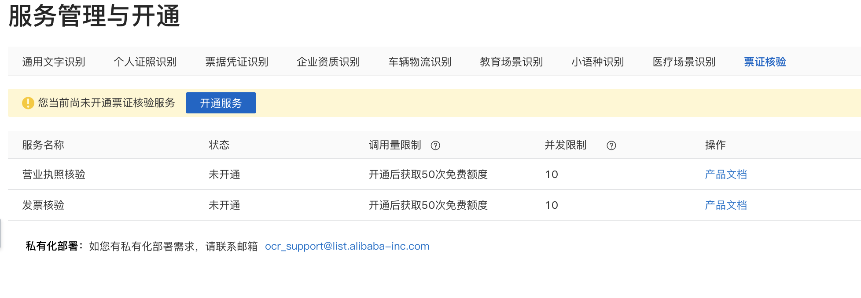Open the 个人证照识别 tab
The image size is (861, 298).
pos(145,62)
